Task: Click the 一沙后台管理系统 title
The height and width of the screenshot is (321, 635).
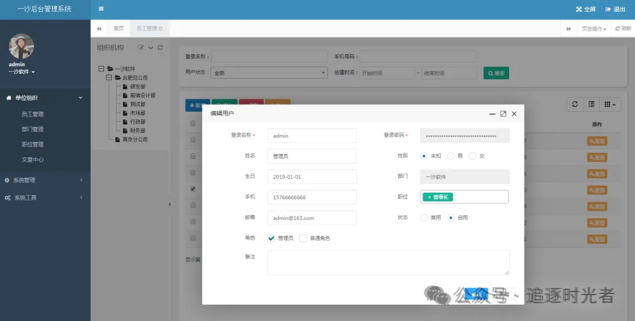Action: (45, 9)
